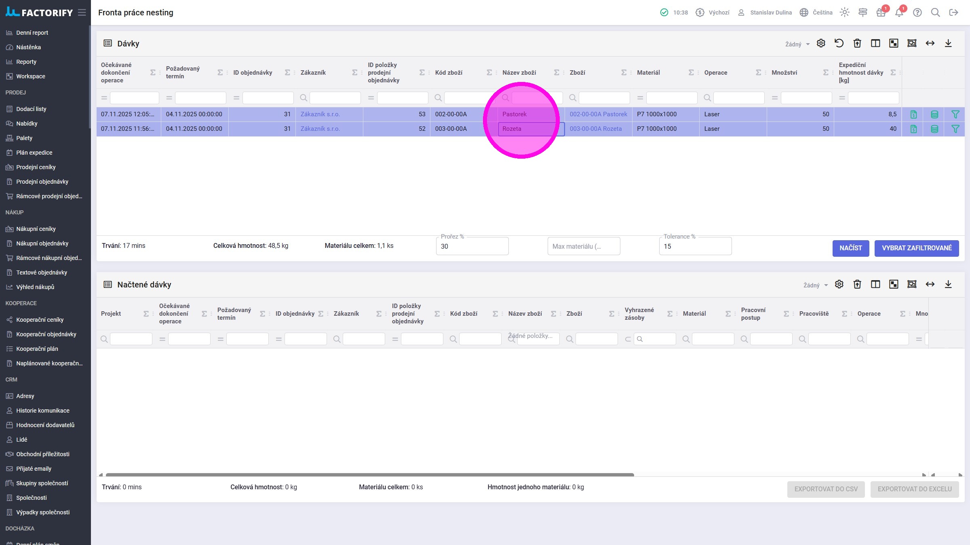Image resolution: width=970 pixels, height=545 pixels.
Task: Click green database icon in Pastorek row
Action: (934, 114)
